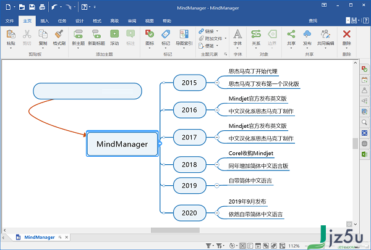Toggle the calendar view icon in status bar
This screenshot has height=250, width=371.
[x=258, y=246]
